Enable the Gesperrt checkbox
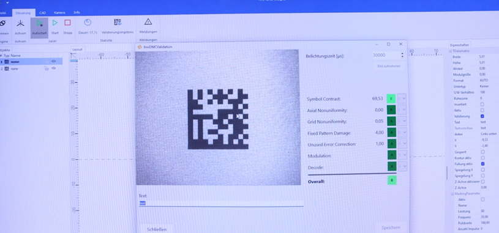 point(482,152)
